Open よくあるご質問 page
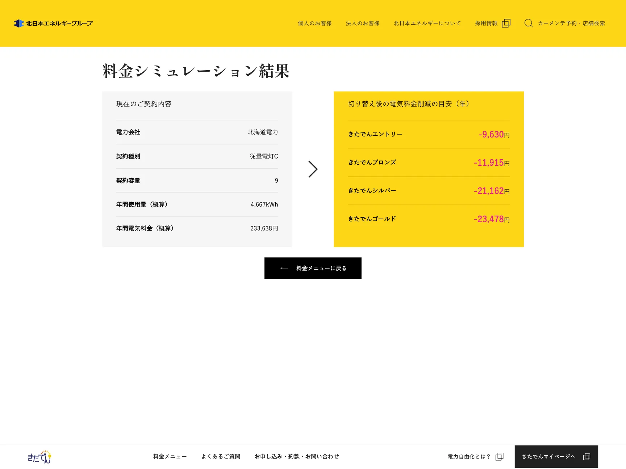 [x=221, y=457]
